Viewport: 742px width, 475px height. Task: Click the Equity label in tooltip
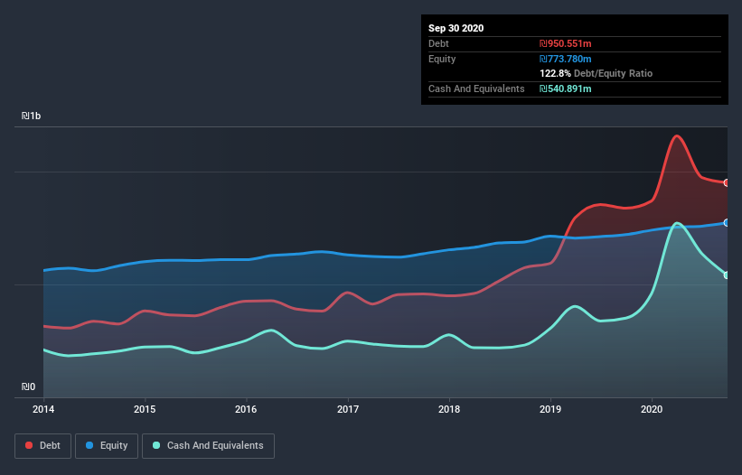pos(442,59)
